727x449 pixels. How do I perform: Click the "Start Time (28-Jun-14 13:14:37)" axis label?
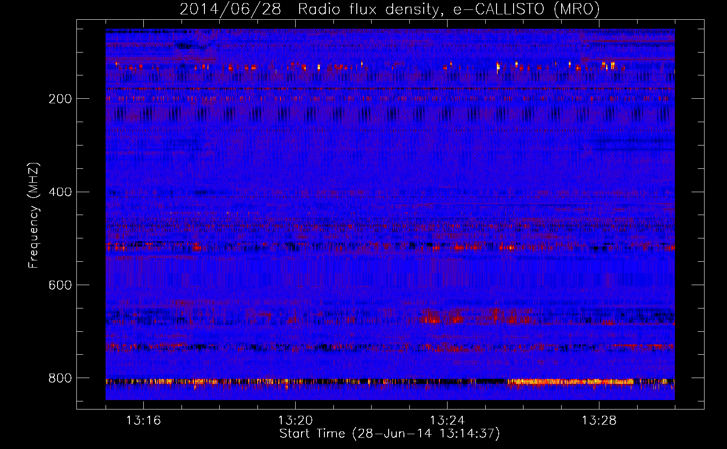390,434
